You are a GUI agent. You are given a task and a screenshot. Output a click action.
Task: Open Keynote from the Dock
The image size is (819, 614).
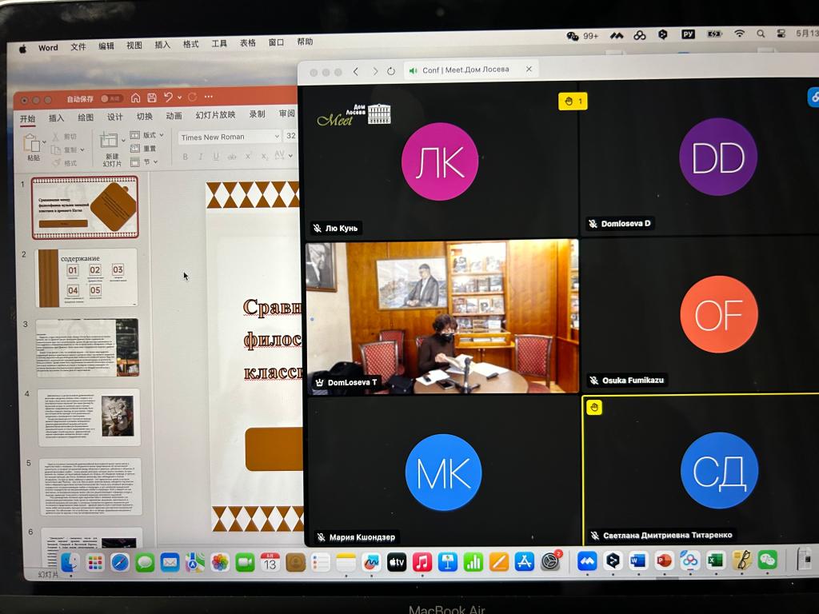click(447, 563)
